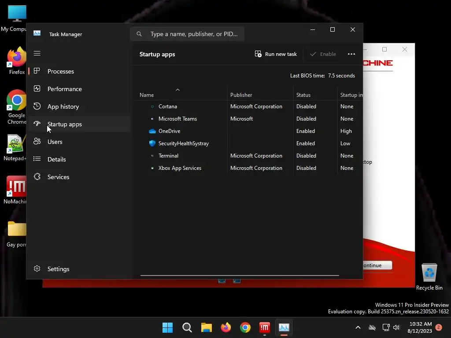Open the Details page

pos(79,159)
